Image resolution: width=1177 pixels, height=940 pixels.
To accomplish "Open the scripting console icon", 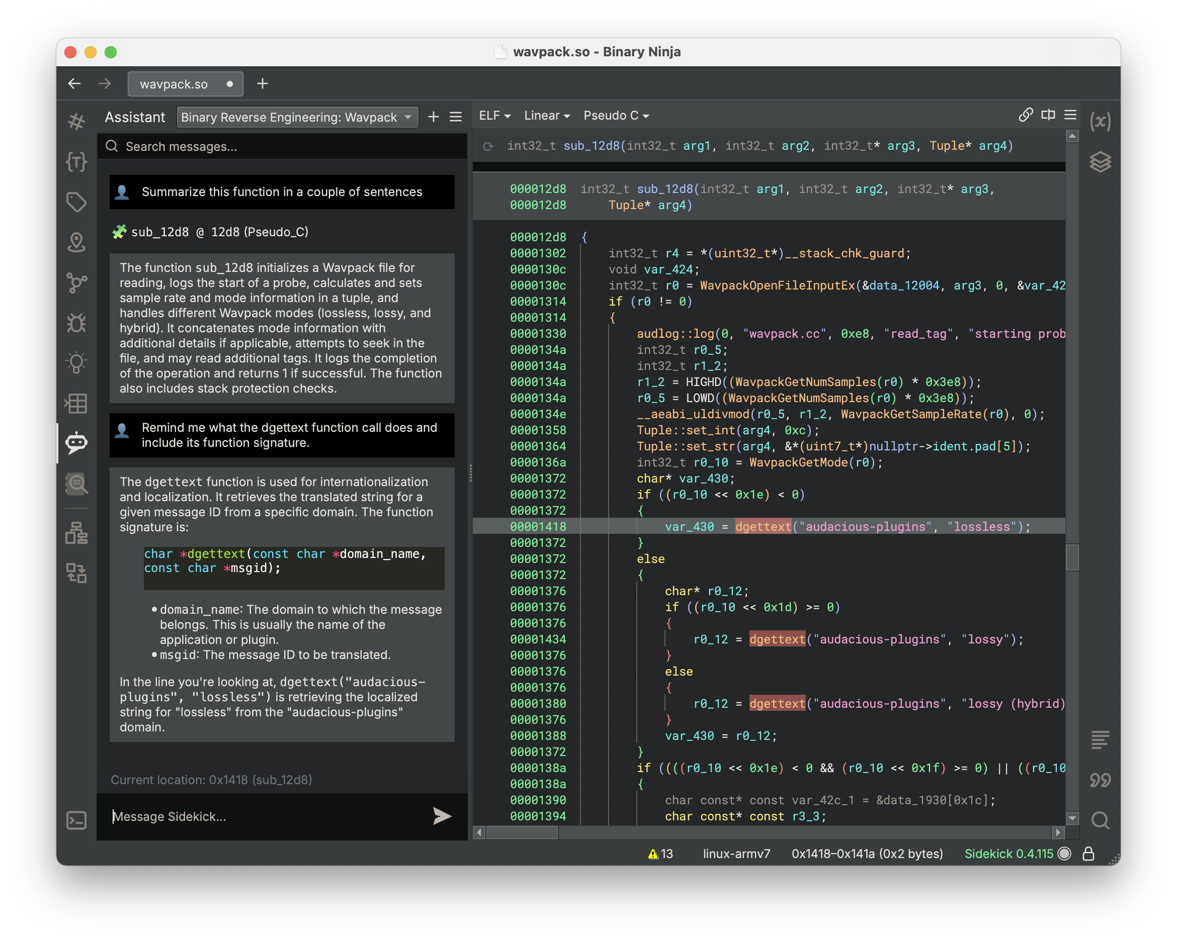I will click(76, 820).
